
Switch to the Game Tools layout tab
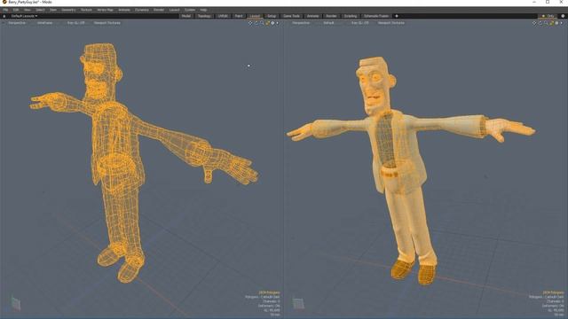pos(291,16)
